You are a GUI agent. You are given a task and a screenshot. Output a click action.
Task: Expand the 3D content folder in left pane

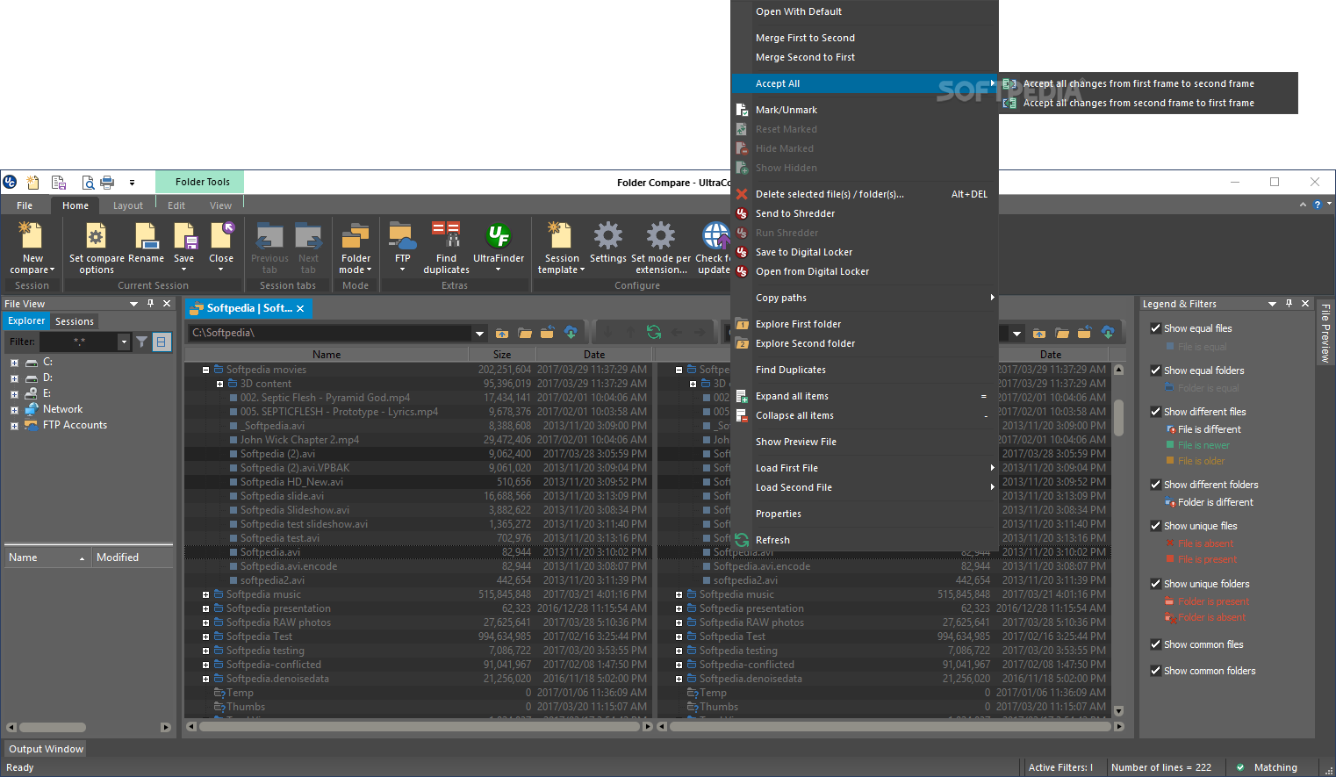(220, 384)
